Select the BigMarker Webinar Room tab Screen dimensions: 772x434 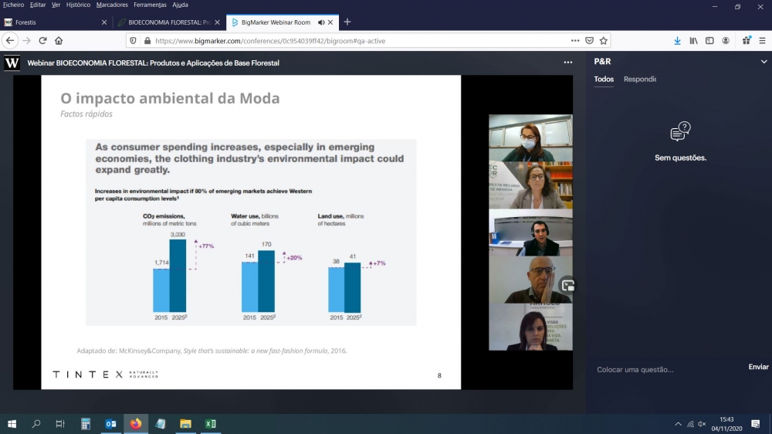point(283,22)
